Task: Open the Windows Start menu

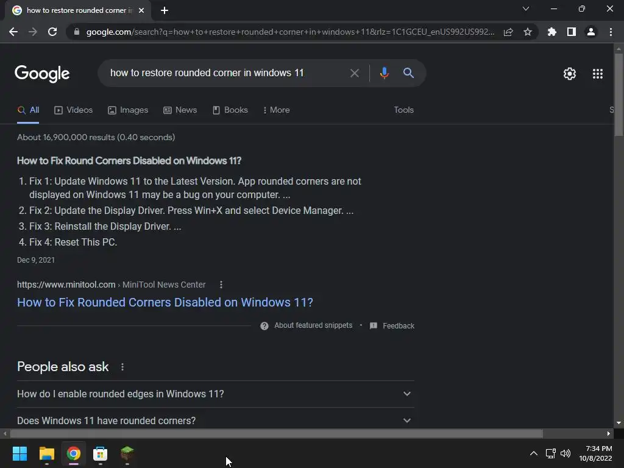Action: (19, 453)
